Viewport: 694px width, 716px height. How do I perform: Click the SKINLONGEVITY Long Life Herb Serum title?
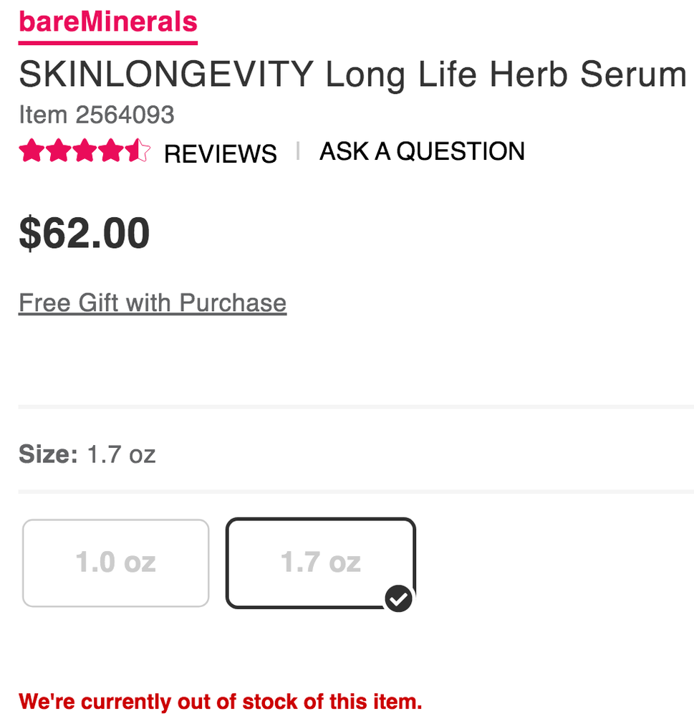[352, 74]
